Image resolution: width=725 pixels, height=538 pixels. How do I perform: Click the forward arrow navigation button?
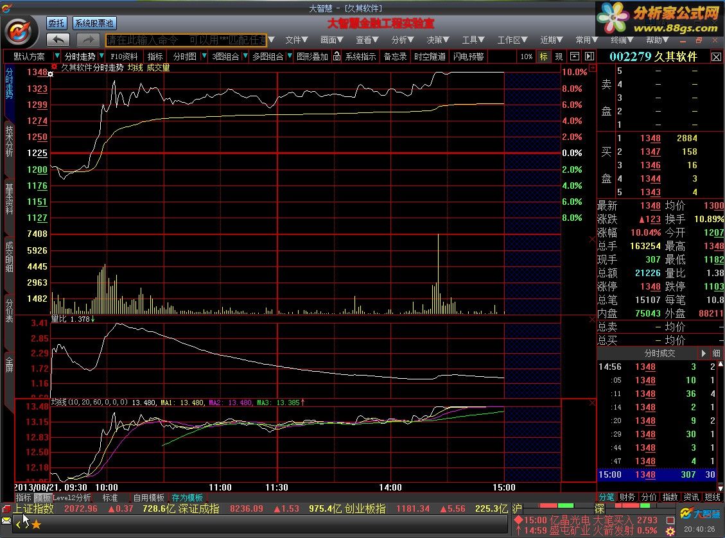[88, 40]
